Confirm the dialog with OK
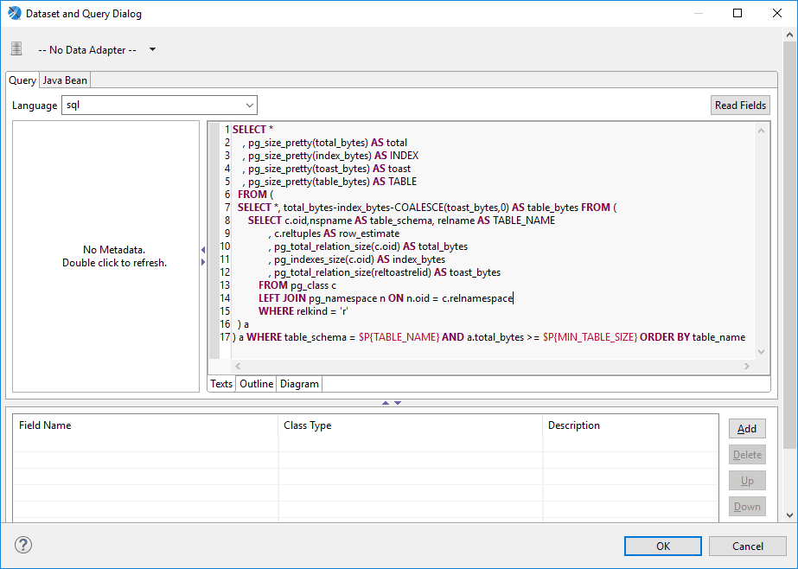798x569 pixels. (x=662, y=547)
